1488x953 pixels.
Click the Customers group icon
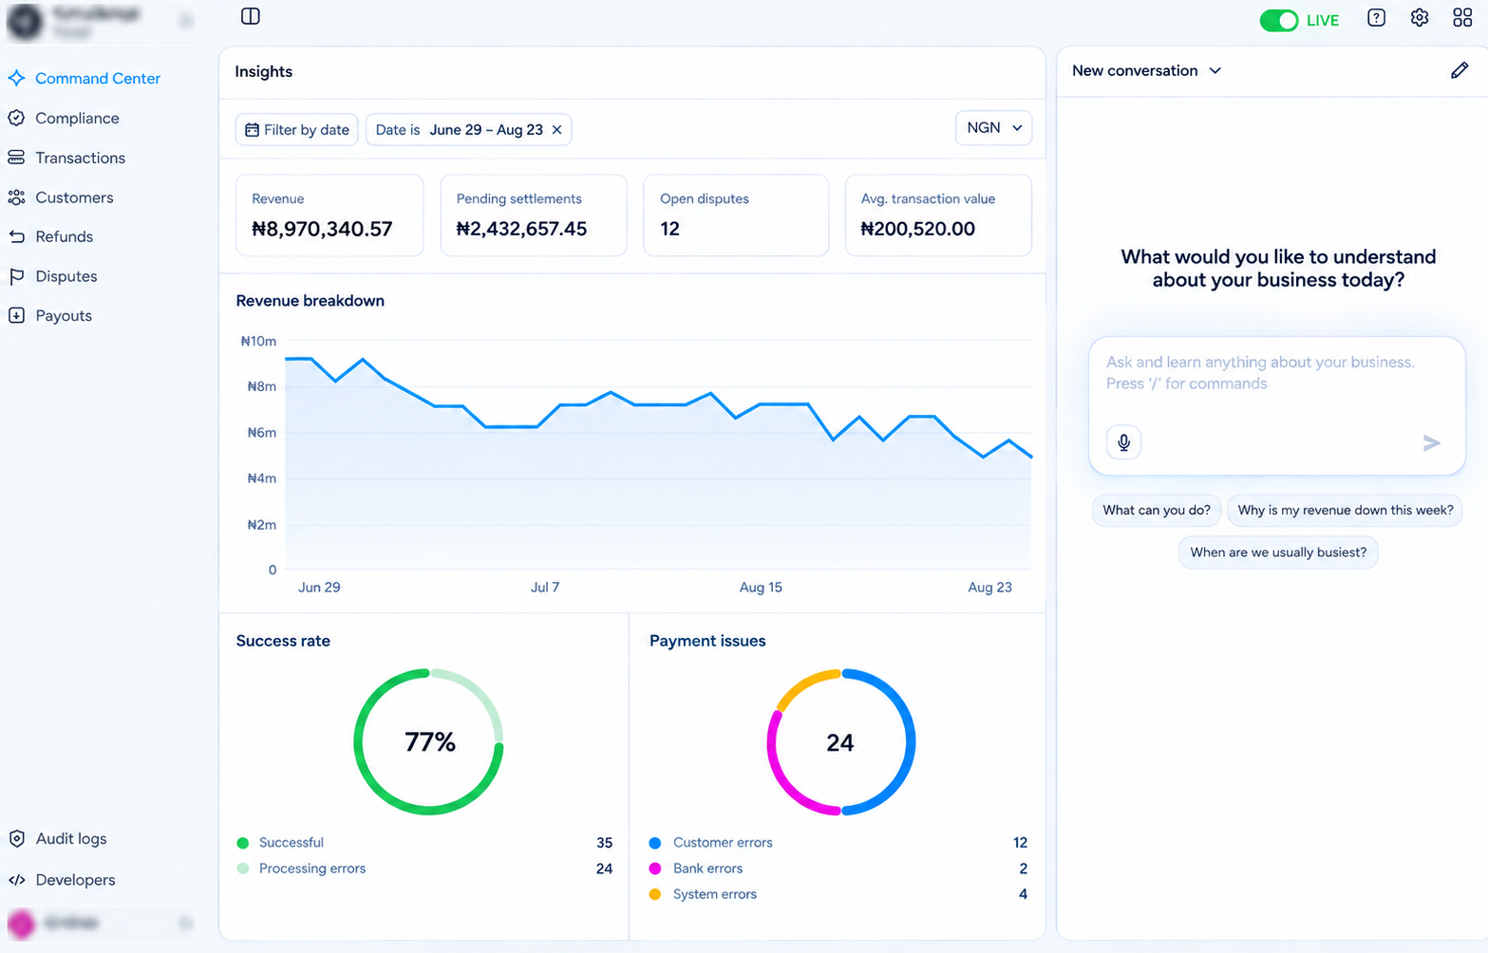click(x=16, y=197)
